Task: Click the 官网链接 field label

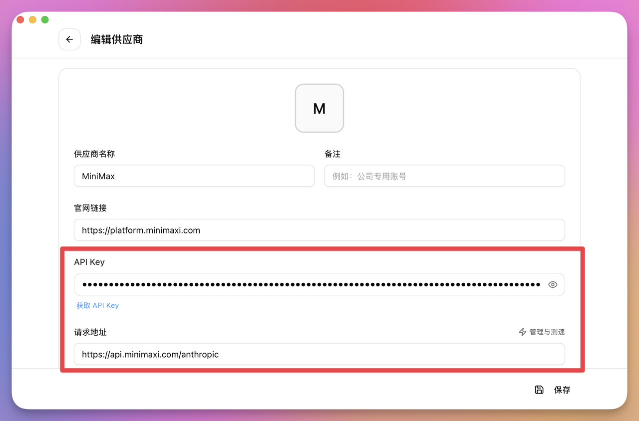Action: pyautogui.click(x=90, y=208)
